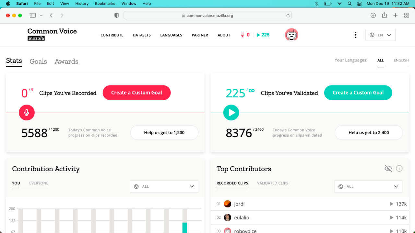Screen dimensions: 415x233
Task: Expand the Safari sidebar chevron dropdown
Action: (x=41, y=16)
